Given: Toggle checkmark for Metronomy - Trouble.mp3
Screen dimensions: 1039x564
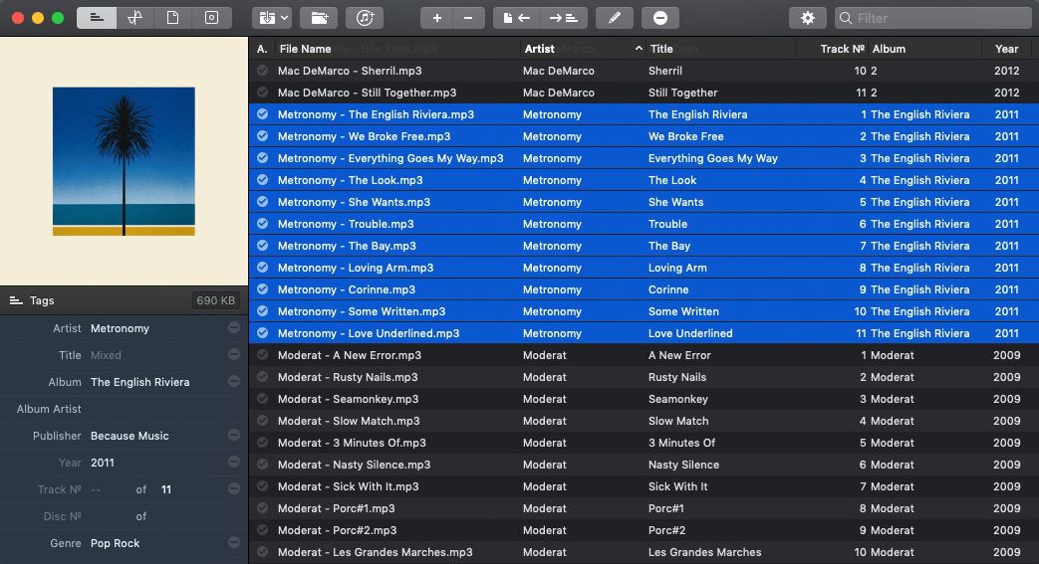Looking at the screenshot, I should 262,223.
